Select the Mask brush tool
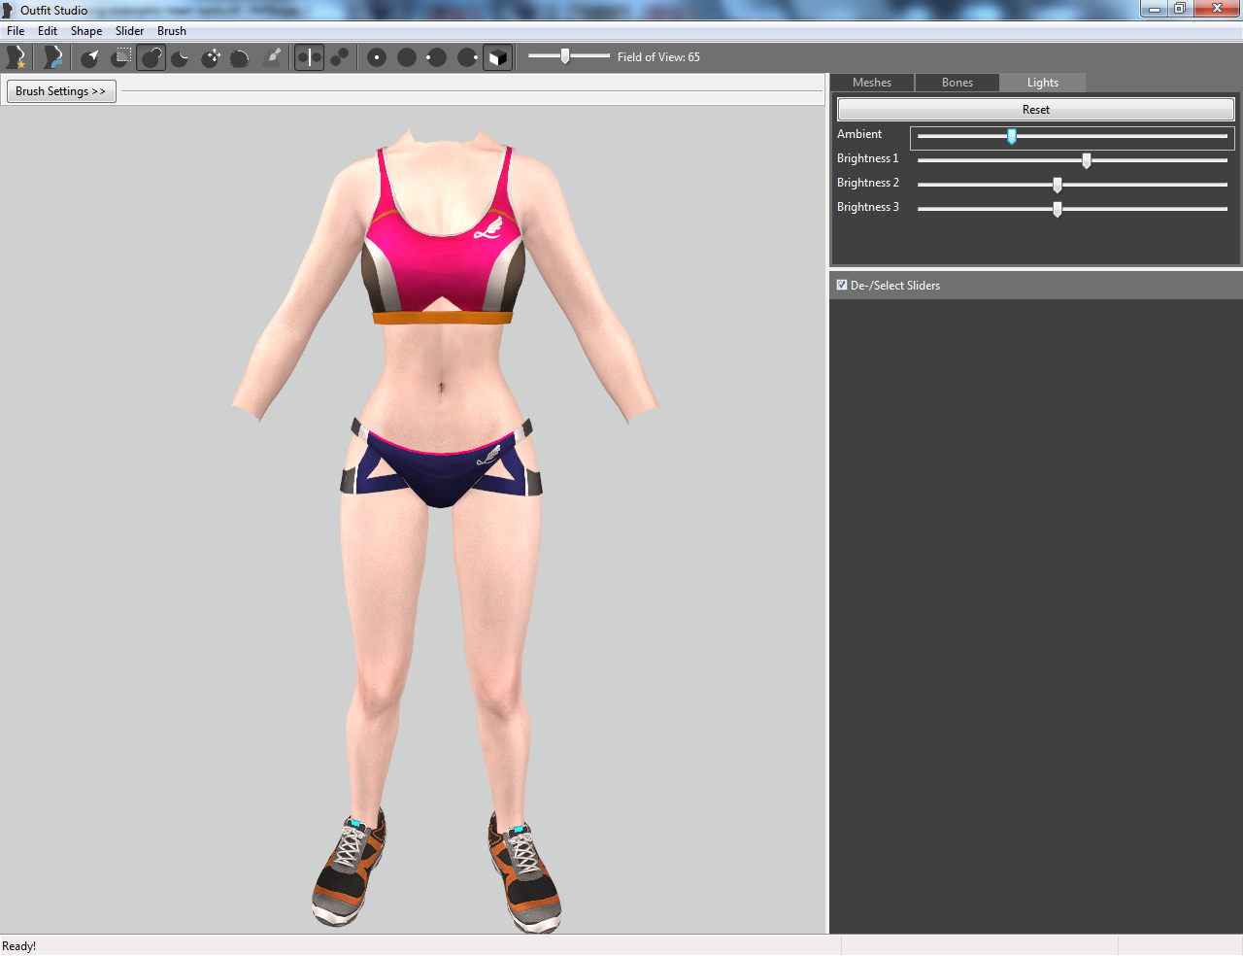This screenshot has height=956, width=1243. (121, 57)
